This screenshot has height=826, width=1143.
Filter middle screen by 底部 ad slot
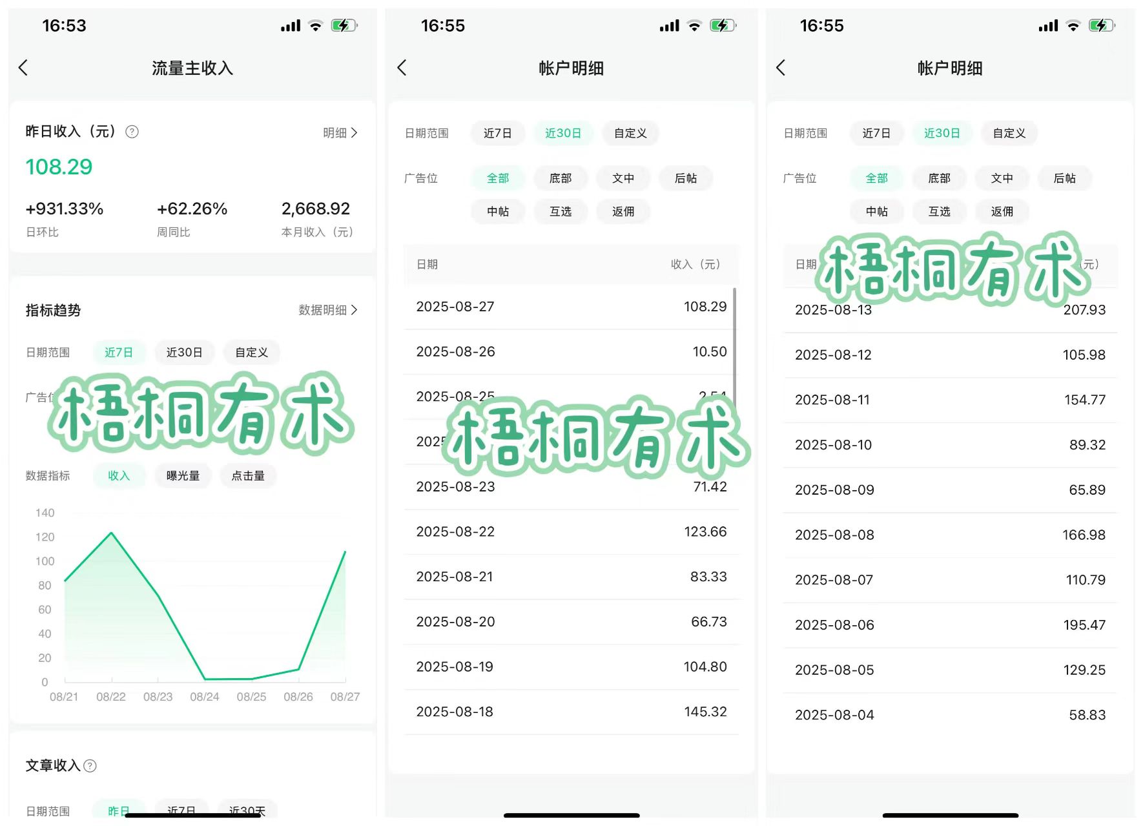click(560, 178)
